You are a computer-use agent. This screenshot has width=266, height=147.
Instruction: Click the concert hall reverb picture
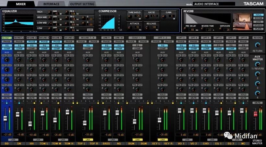tap(242, 22)
